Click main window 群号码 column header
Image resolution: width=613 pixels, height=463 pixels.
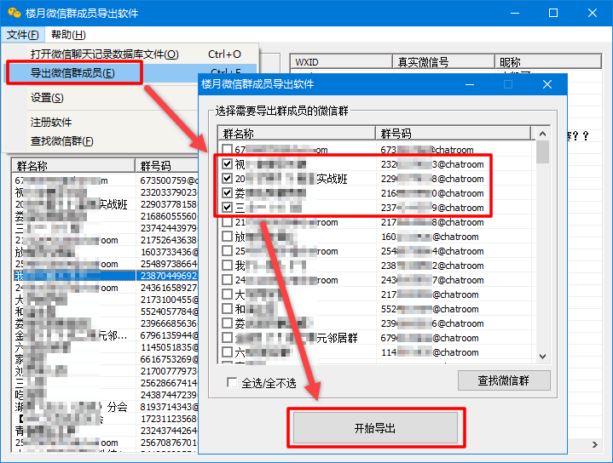point(167,166)
